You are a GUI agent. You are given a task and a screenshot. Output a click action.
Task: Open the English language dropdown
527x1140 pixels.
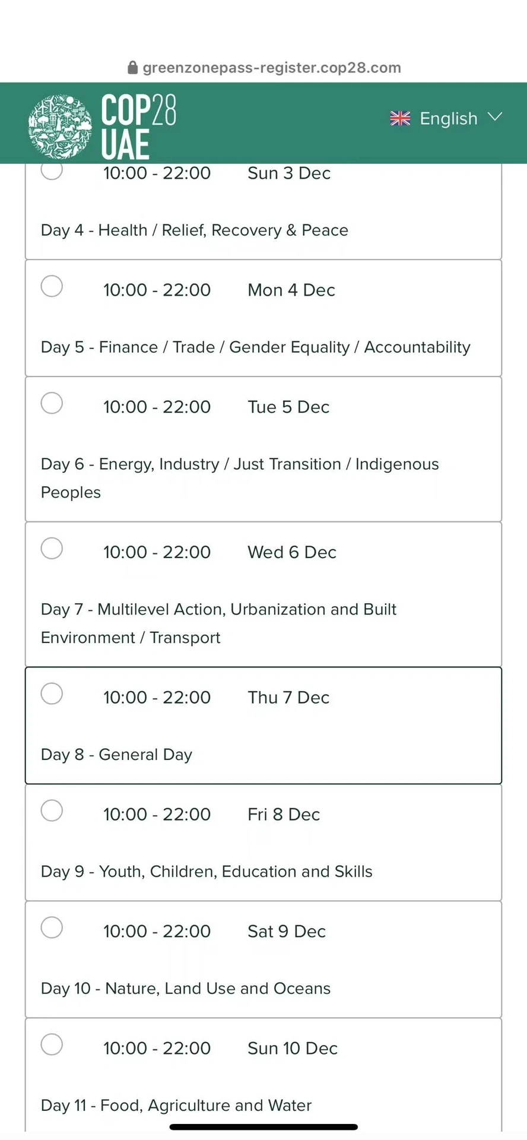click(x=448, y=119)
